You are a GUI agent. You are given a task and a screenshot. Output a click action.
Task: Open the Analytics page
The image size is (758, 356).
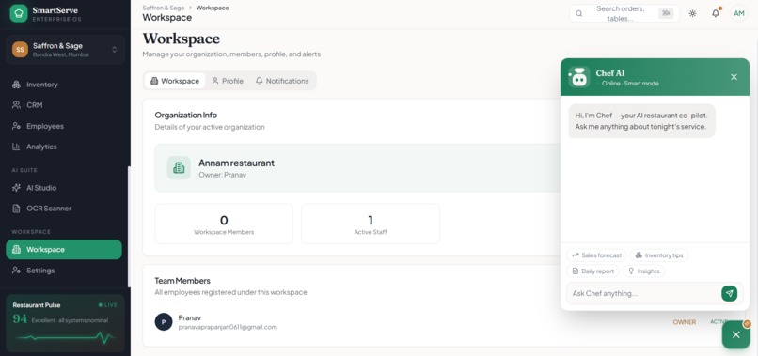64,147
